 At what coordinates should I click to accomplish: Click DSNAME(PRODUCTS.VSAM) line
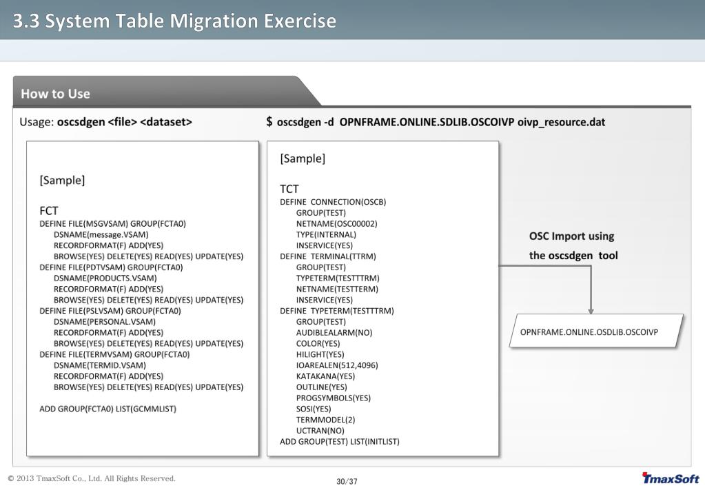[x=105, y=278]
